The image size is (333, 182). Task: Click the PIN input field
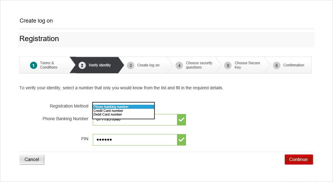[x=135, y=140]
